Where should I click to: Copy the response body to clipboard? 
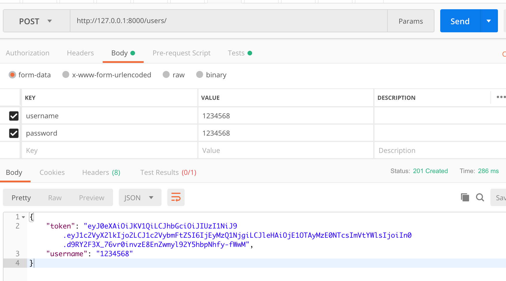tap(464, 197)
